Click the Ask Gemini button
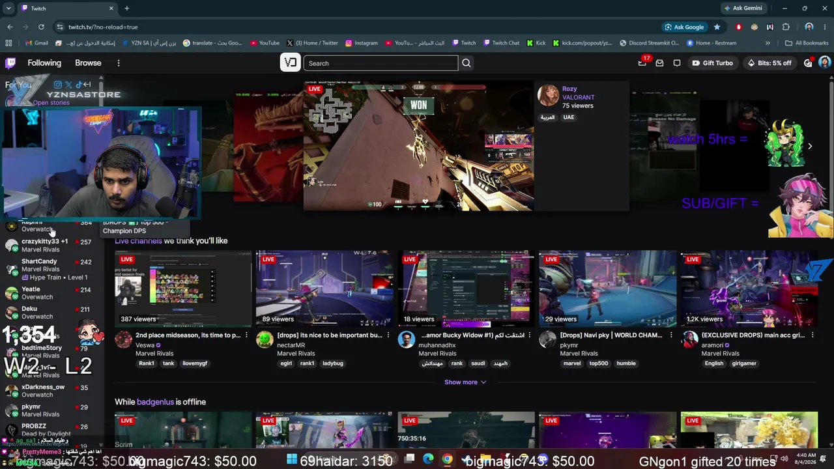This screenshot has height=469, width=834. point(743,8)
